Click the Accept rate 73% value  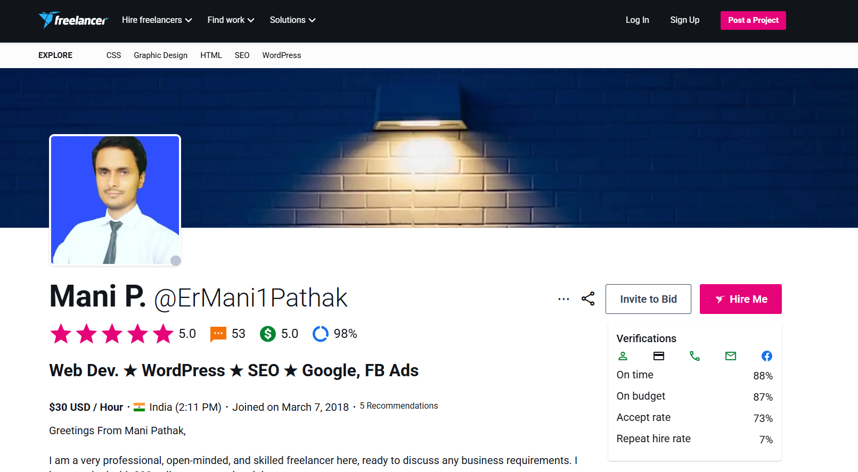click(763, 418)
